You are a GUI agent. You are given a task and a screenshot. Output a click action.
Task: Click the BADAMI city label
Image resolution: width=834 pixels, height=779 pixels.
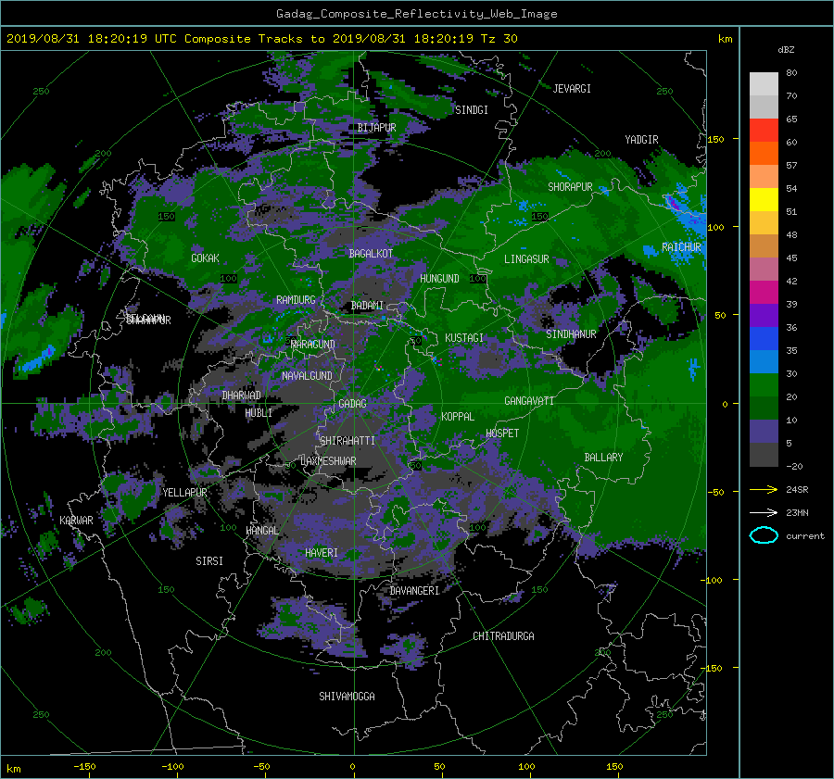(x=367, y=306)
